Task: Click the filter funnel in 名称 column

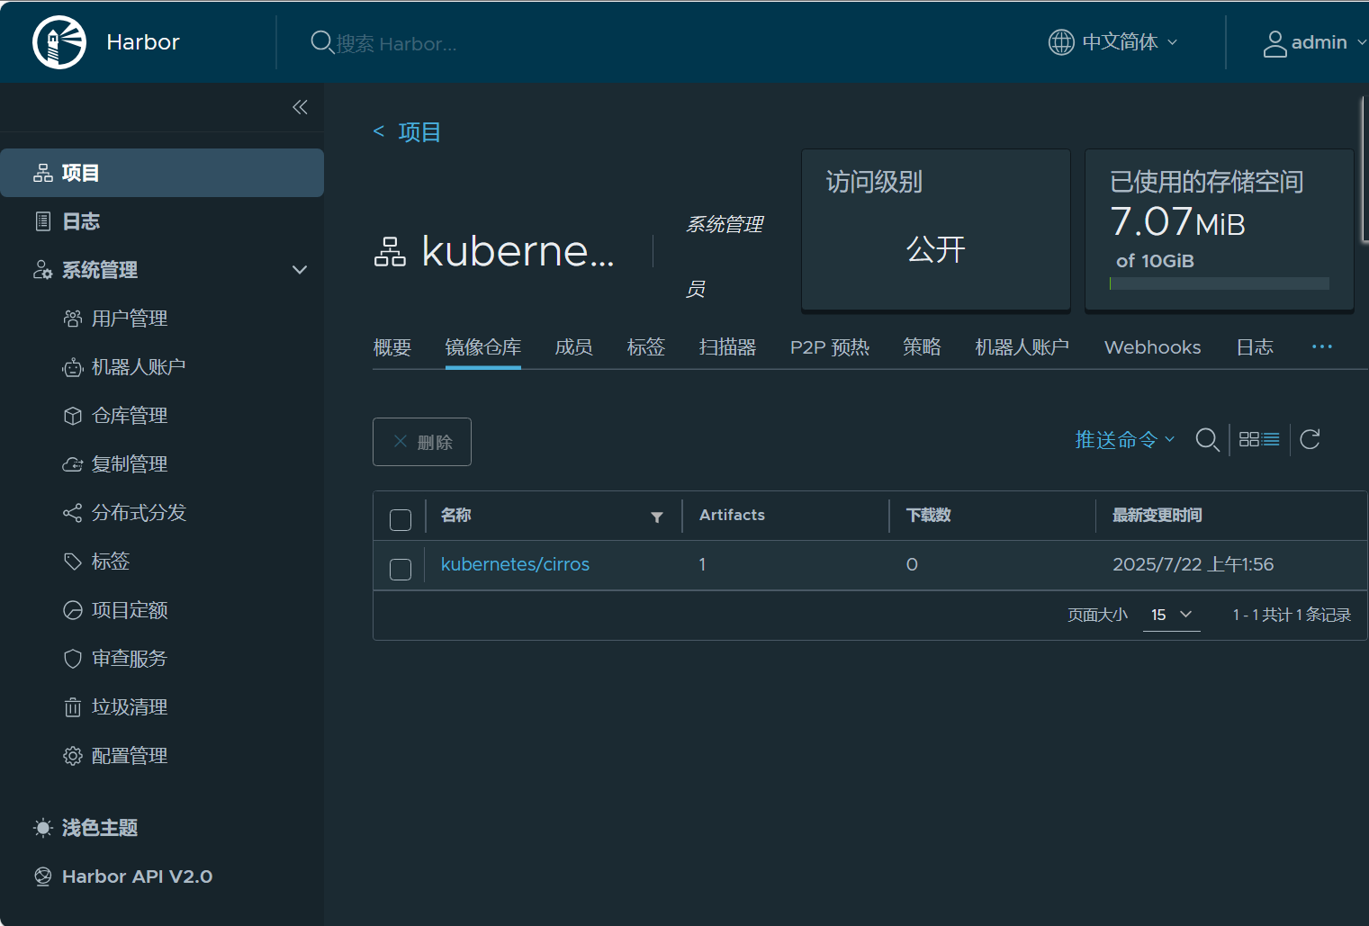Action: pos(657,517)
